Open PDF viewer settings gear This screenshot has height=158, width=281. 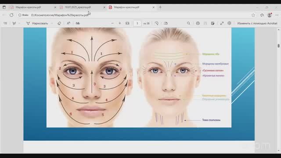point(229,23)
